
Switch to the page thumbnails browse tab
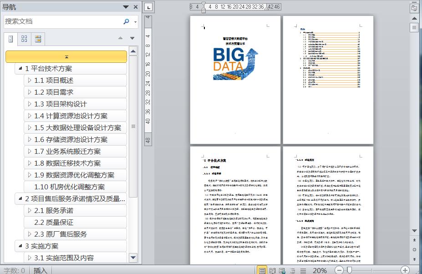coord(24,39)
